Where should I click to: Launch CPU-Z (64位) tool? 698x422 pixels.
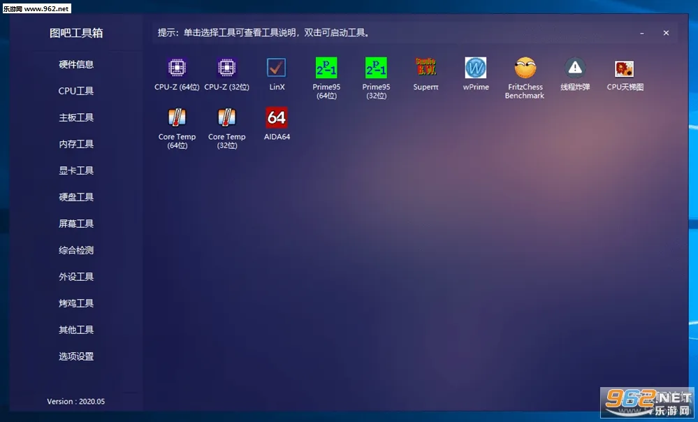pyautogui.click(x=176, y=75)
